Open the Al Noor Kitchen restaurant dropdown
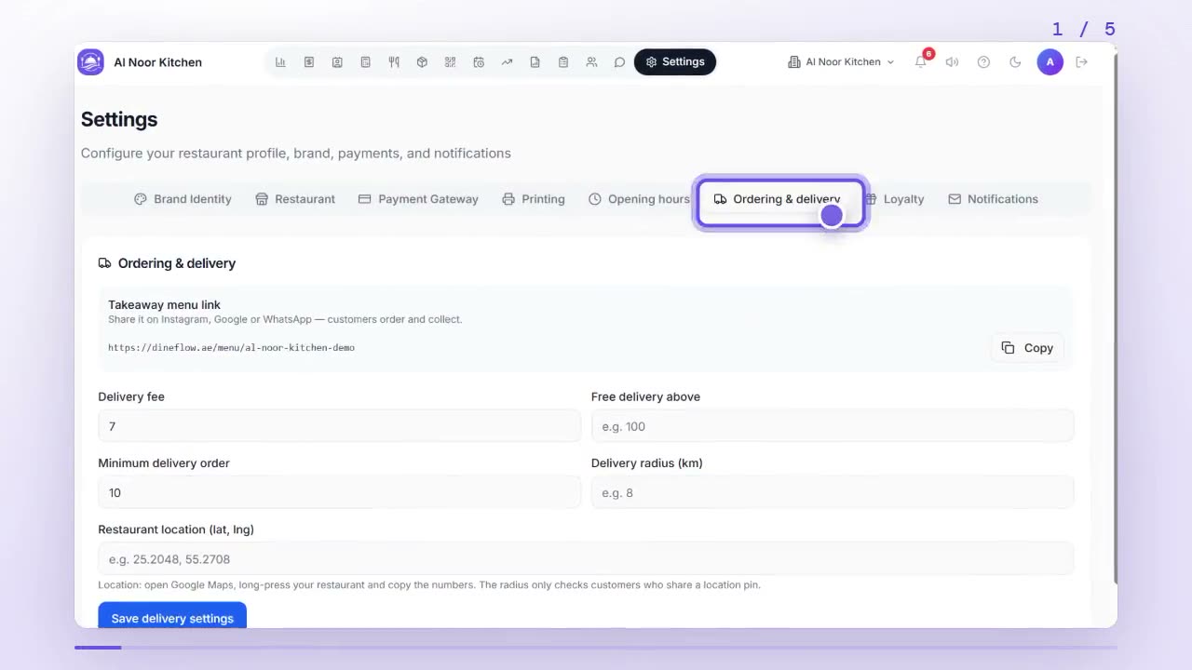 (x=841, y=62)
